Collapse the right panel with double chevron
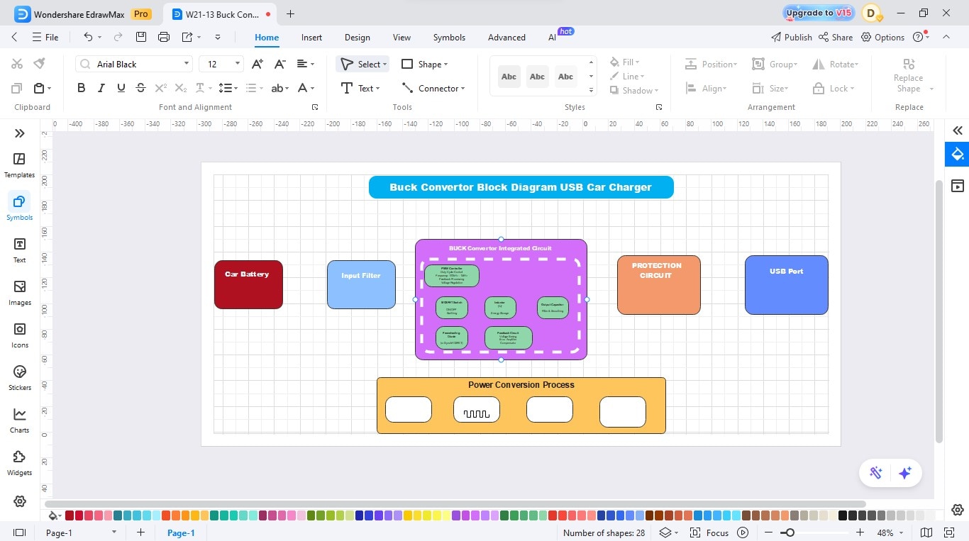The height and width of the screenshot is (541, 969). coord(958,130)
